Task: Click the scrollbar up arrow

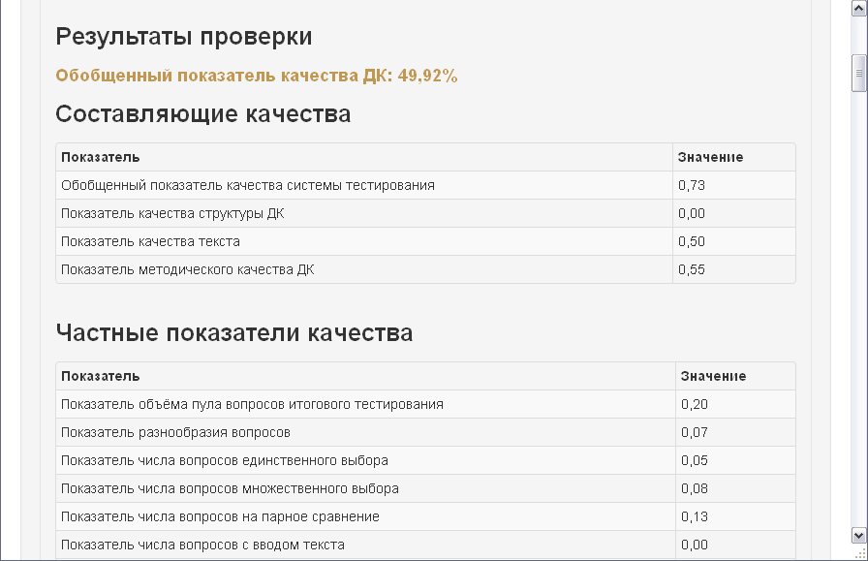Action: tap(858, 9)
